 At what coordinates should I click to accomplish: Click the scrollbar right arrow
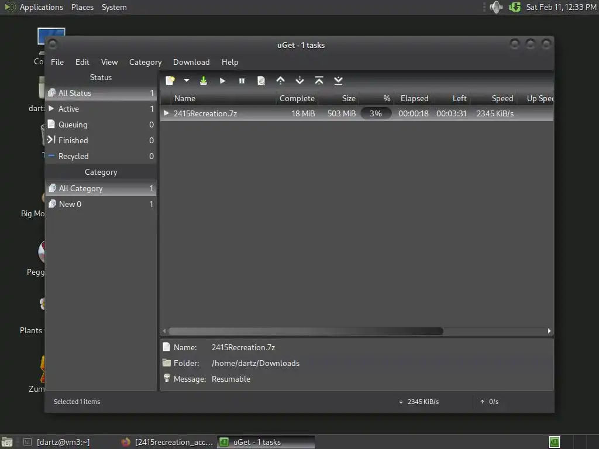pyautogui.click(x=549, y=331)
